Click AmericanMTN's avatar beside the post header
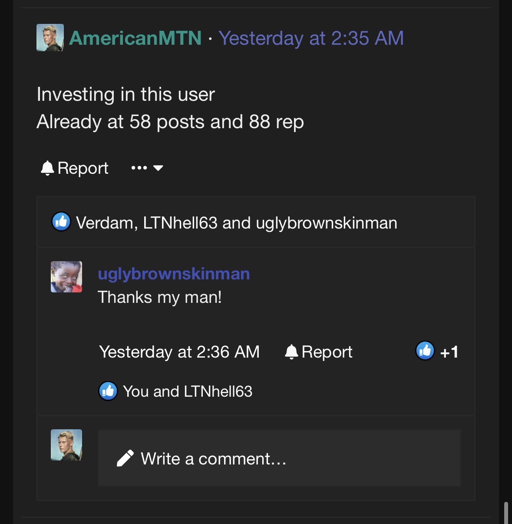The image size is (512, 524). (50, 37)
